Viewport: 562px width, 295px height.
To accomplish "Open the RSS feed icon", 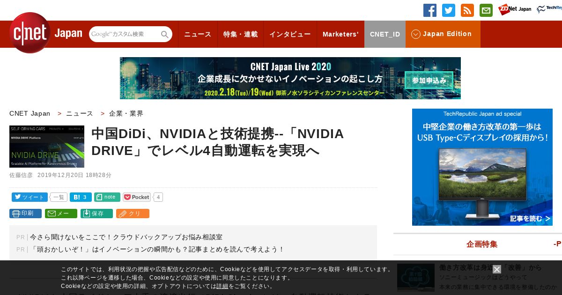I will click(467, 10).
